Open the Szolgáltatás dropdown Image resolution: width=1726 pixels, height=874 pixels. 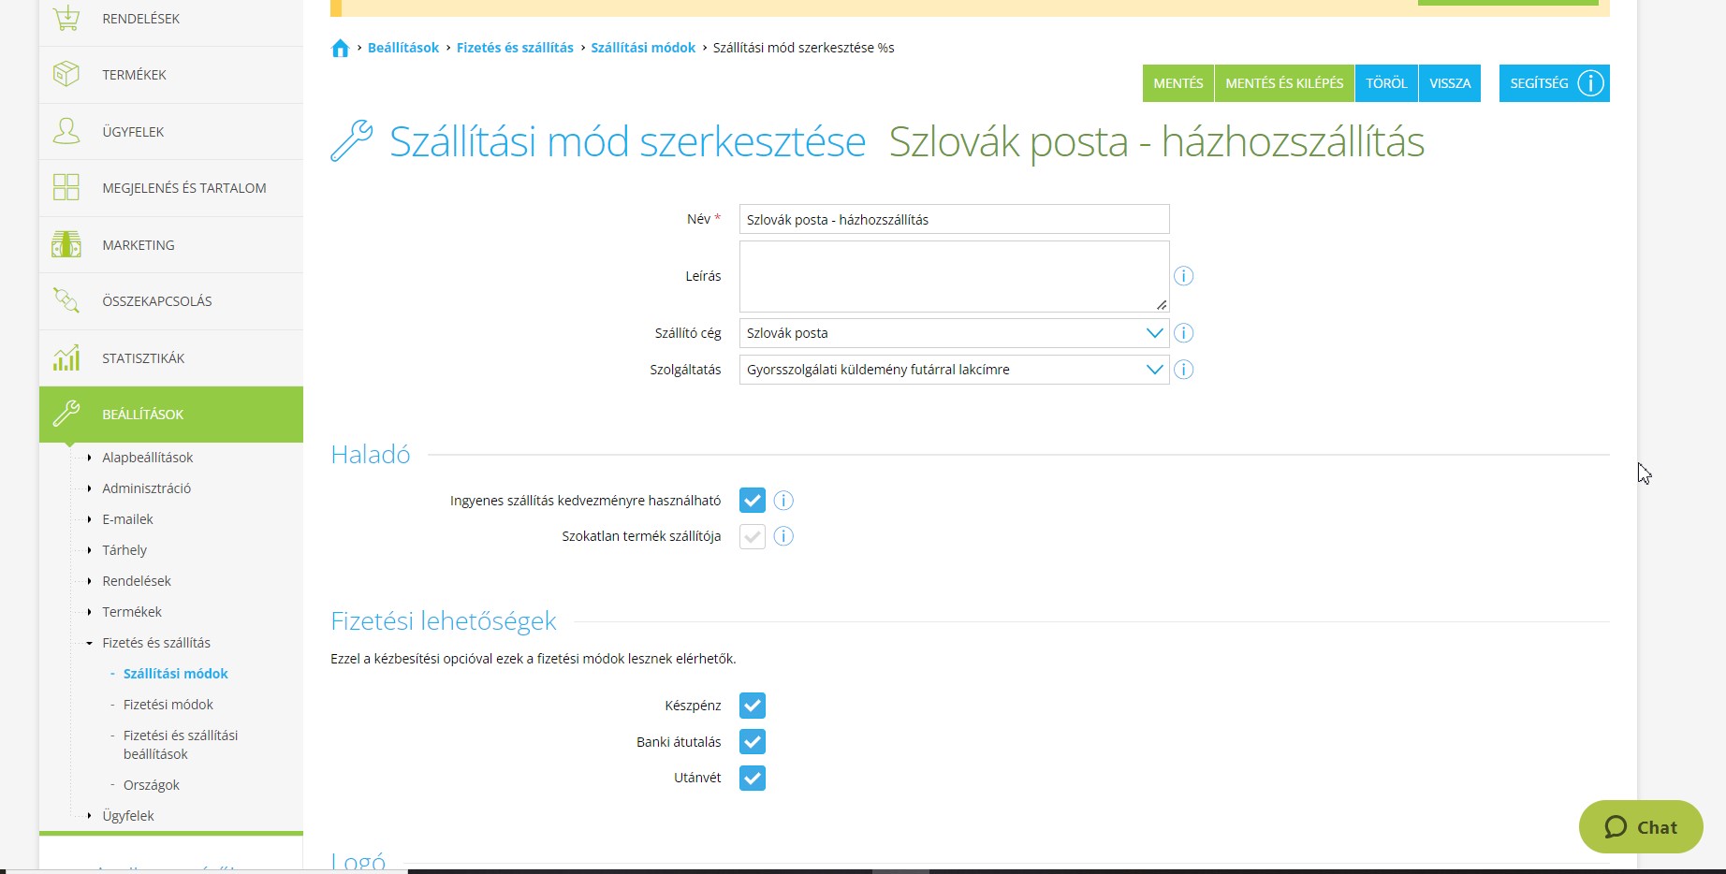(x=954, y=370)
